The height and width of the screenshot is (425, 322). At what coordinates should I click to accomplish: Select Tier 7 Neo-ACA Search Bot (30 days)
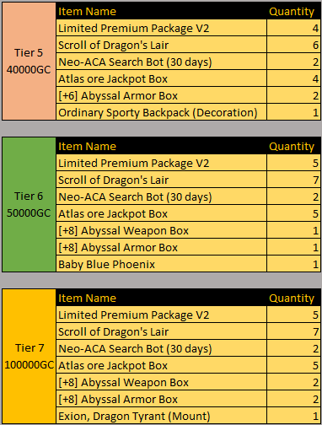[x=161, y=348]
